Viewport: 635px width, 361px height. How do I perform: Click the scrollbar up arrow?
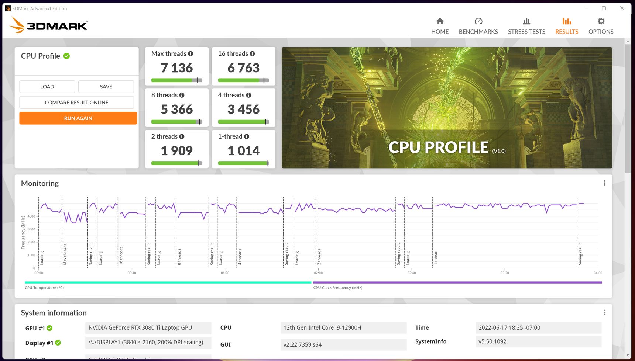[x=628, y=41]
